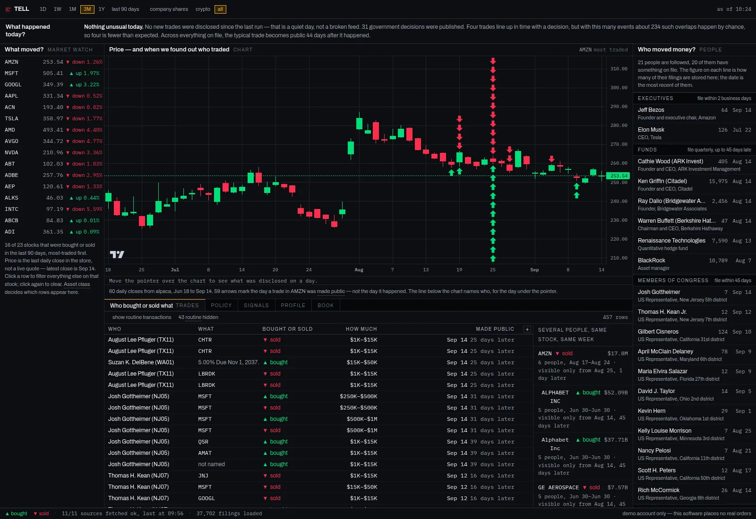Open the TRADES tab

coord(155,305)
